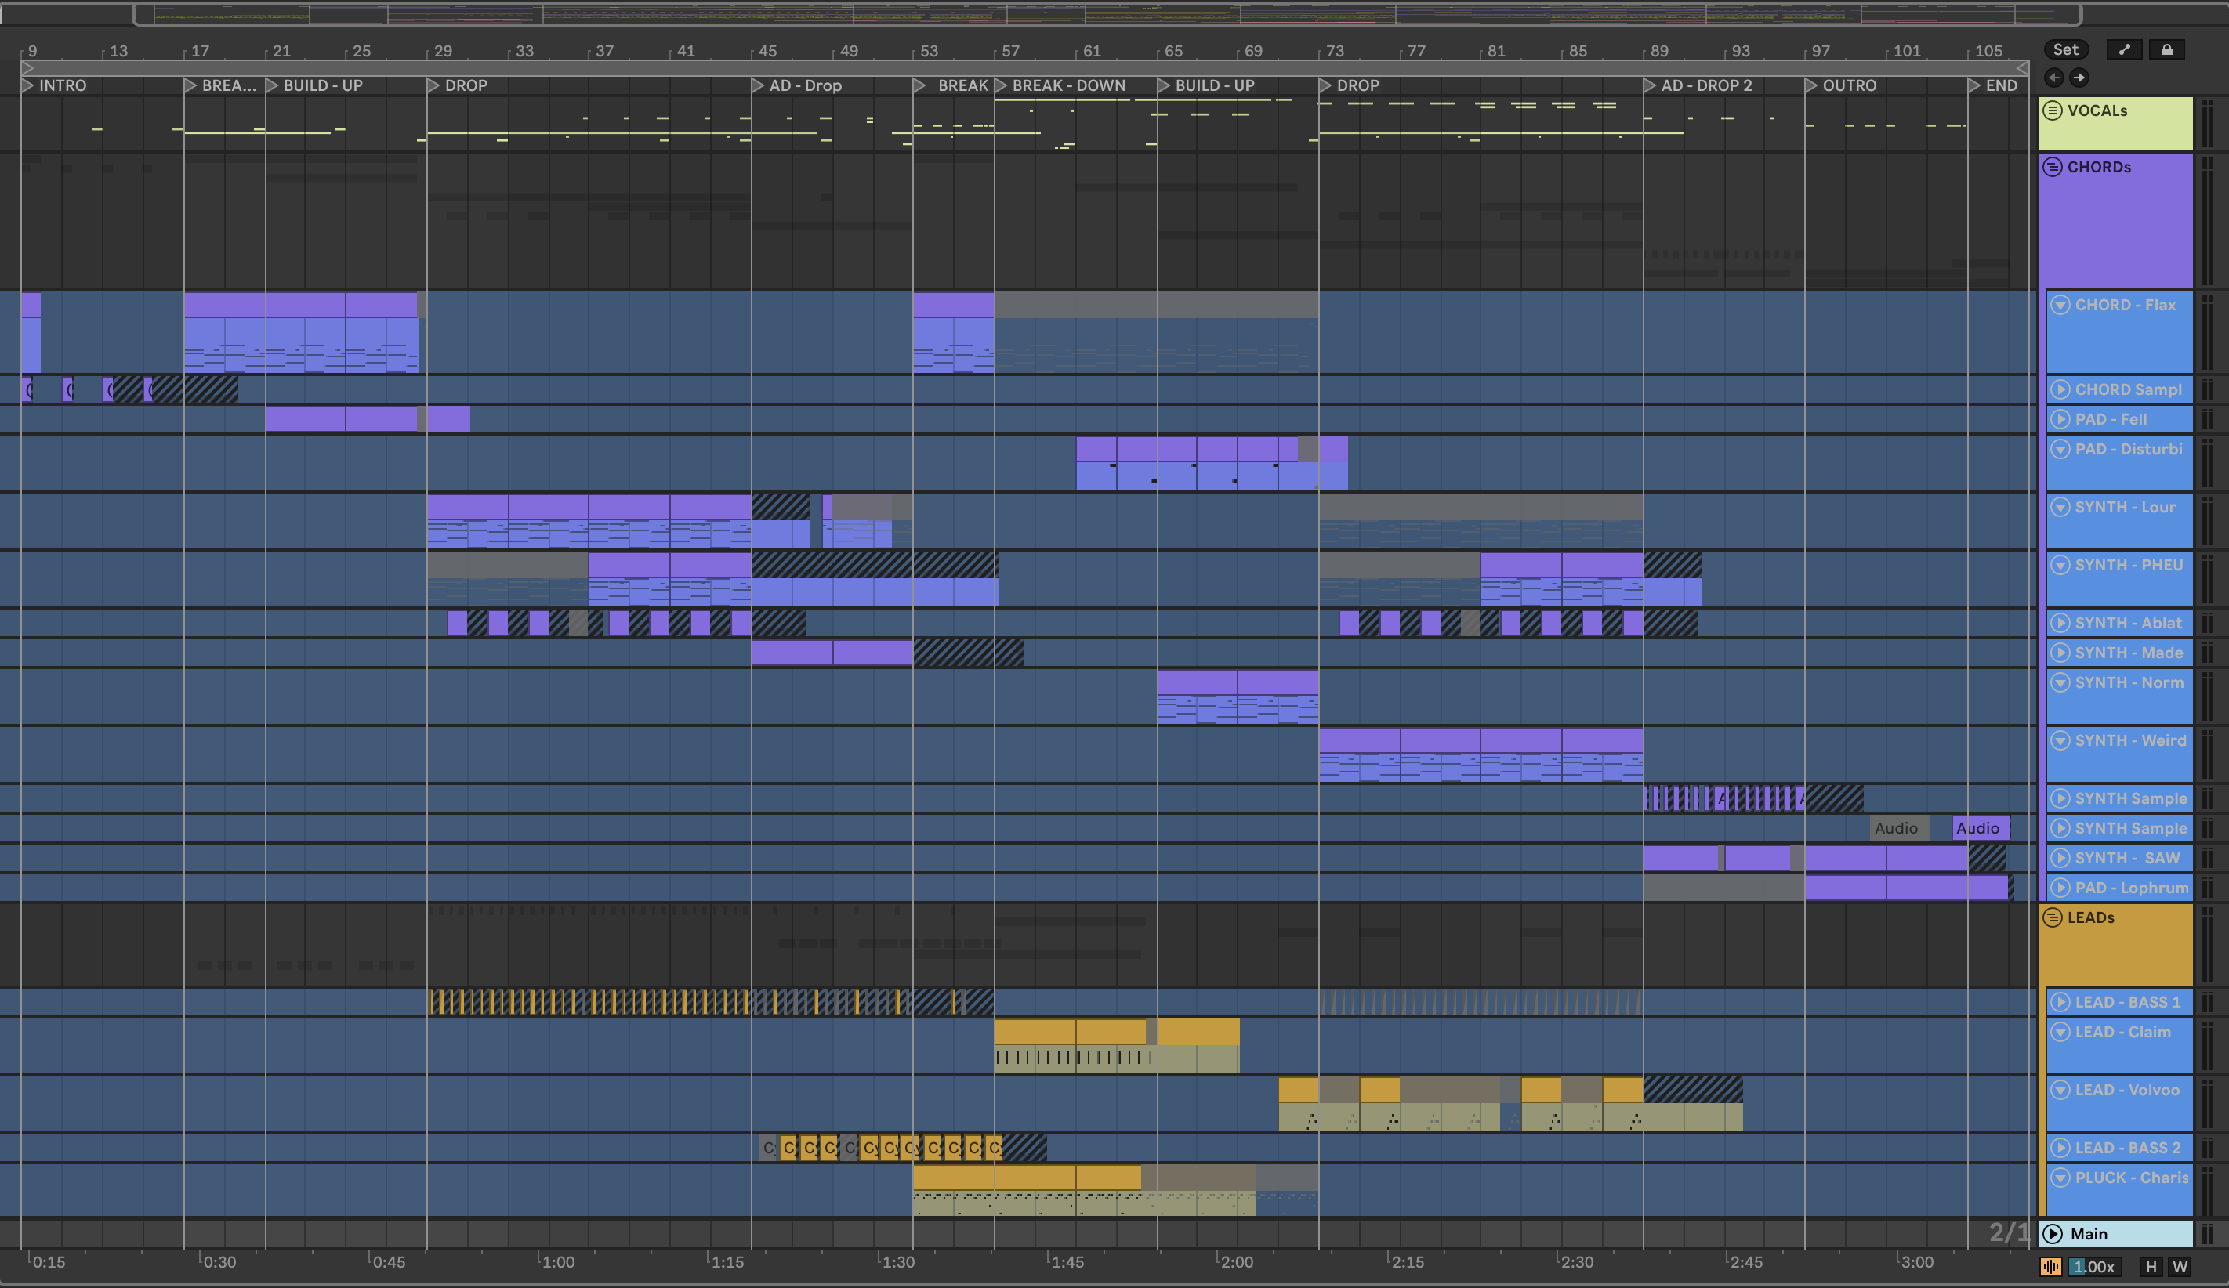The width and height of the screenshot is (2229, 1288).
Task: Click the SYNTH - SAW track fold icon
Action: pos(2060,857)
